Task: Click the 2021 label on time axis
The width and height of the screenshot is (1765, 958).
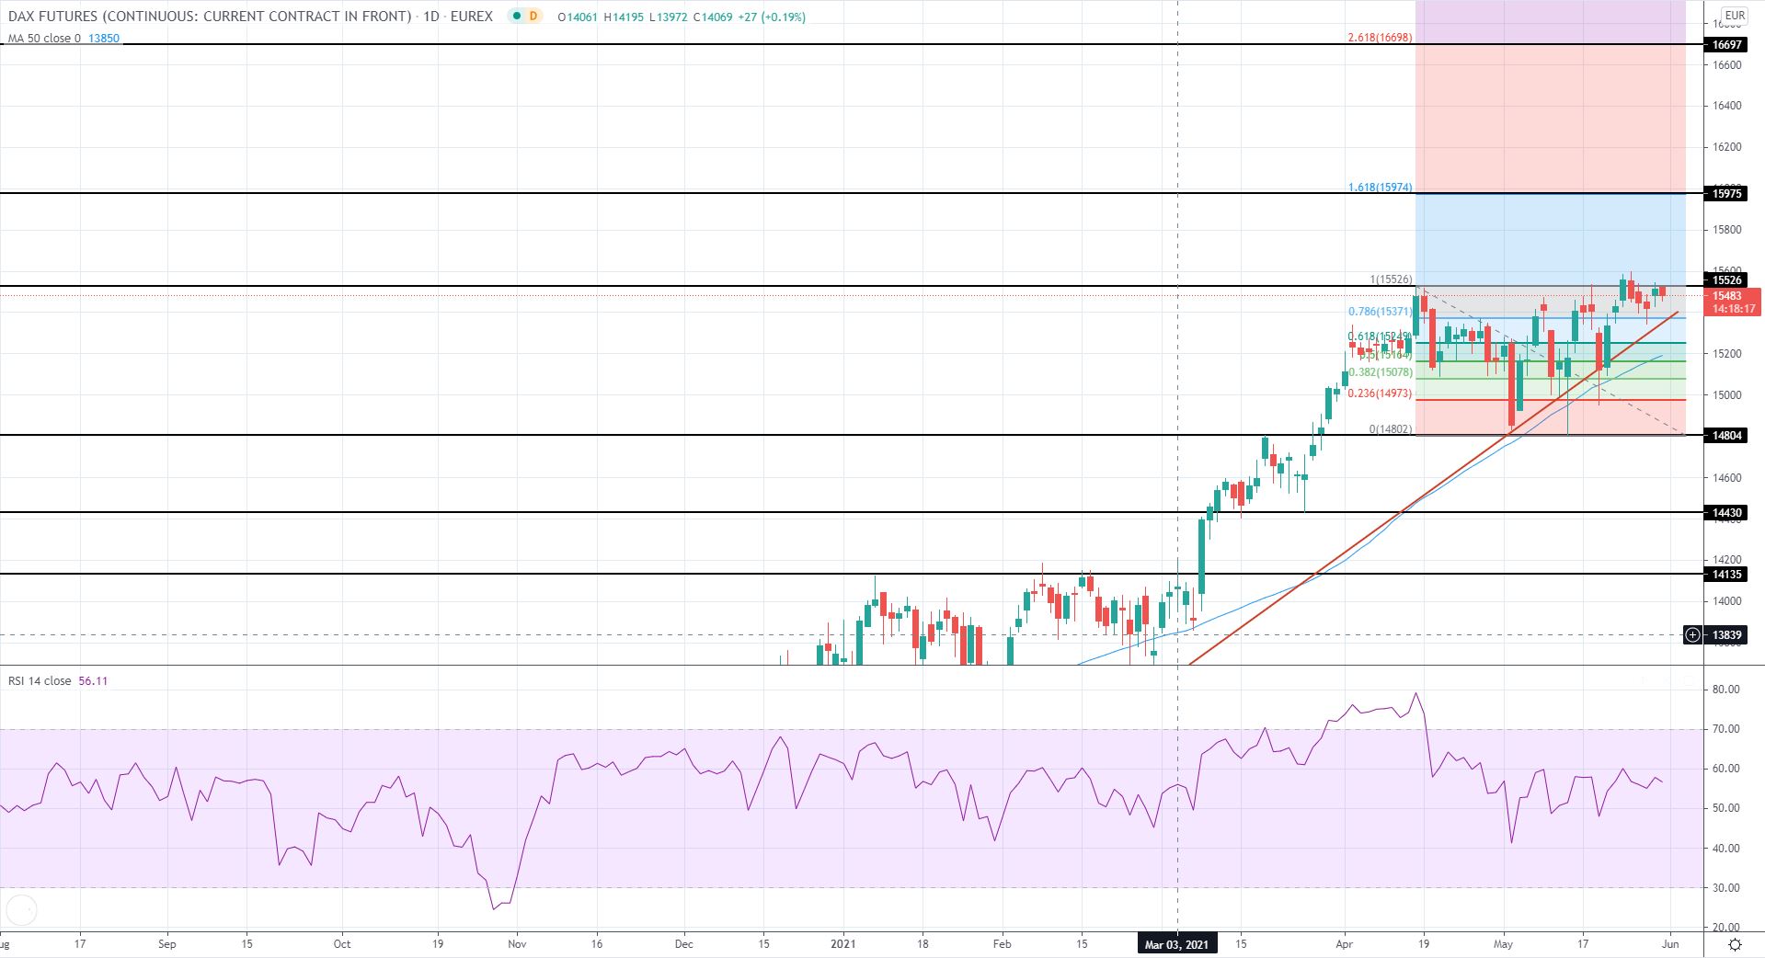Action: [843, 943]
